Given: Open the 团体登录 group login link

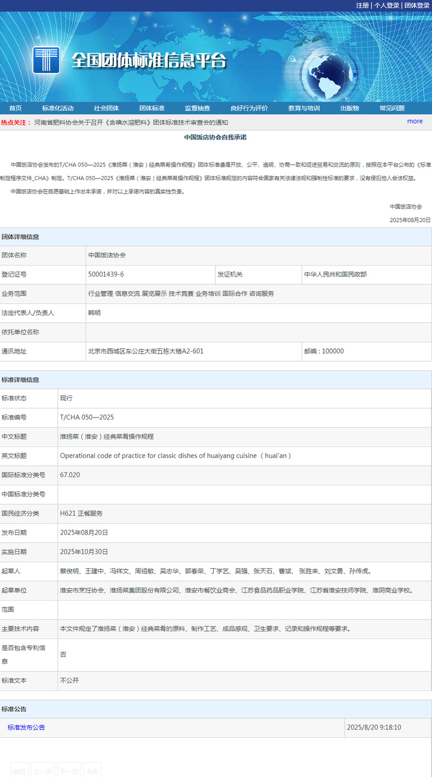Looking at the screenshot, I should click(x=417, y=5).
